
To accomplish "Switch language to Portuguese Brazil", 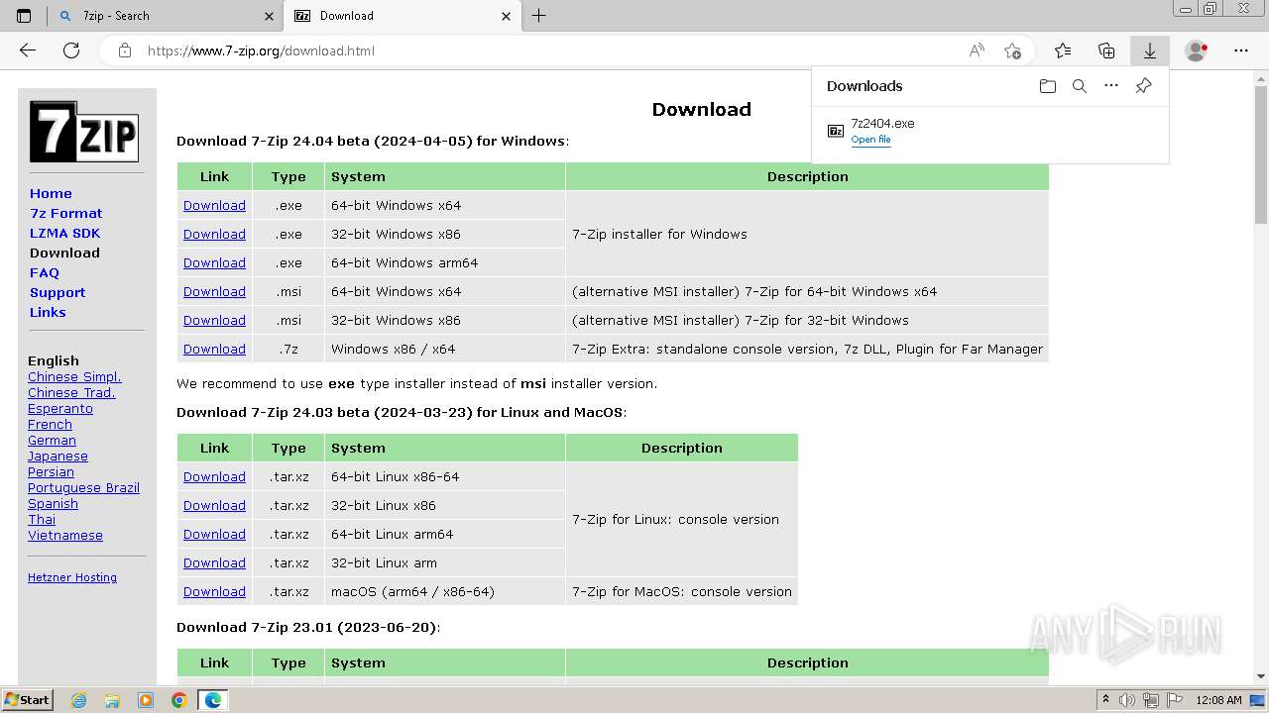I will [83, 487].
